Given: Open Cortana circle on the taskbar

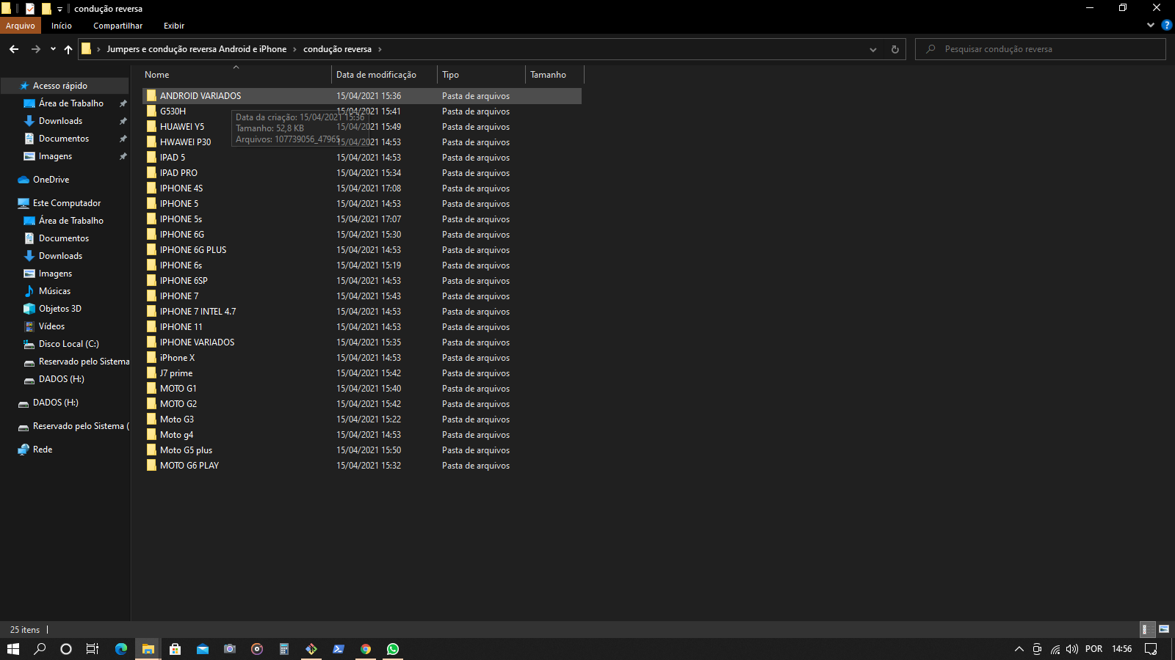Looking at the screenshot, I should pos(66,649).
